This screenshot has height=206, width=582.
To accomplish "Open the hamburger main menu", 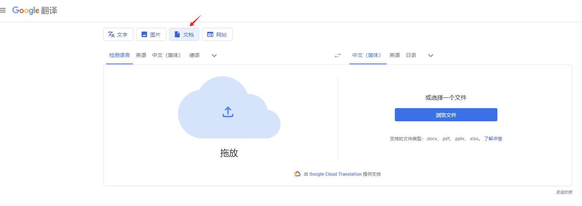I will coord(3,10).
